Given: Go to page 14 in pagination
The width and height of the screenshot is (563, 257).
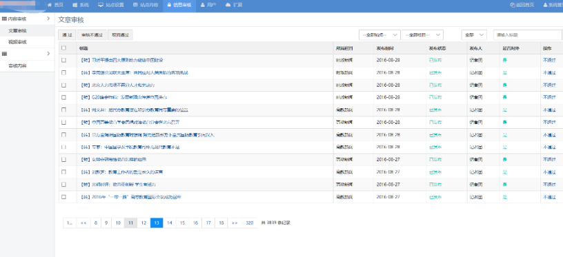Looking at the screenshot, I should coord(170,223).
